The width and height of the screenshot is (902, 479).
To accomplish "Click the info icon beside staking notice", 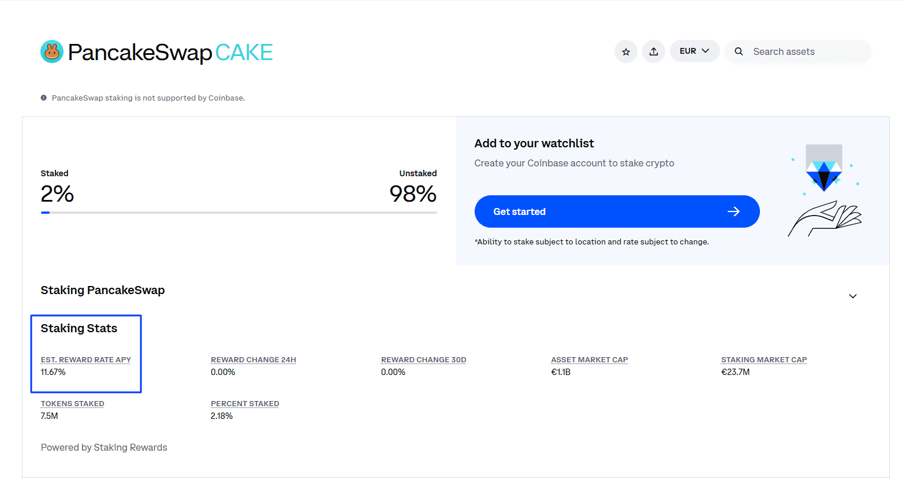I will pyautogui.click(x=44, y=98).
